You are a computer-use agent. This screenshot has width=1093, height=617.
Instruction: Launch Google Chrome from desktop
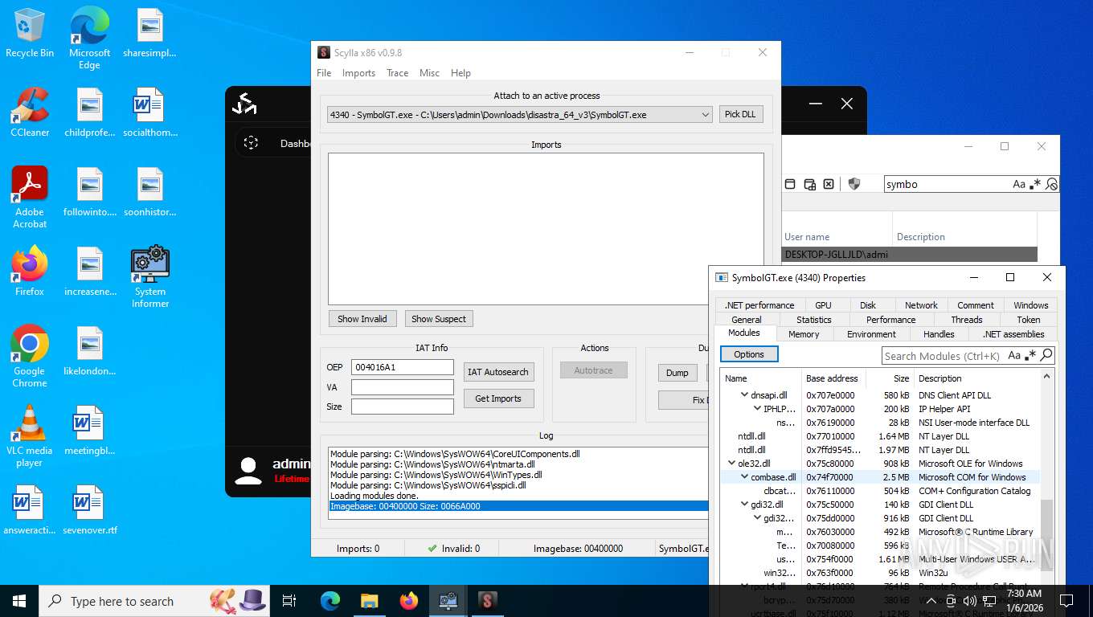30,357
